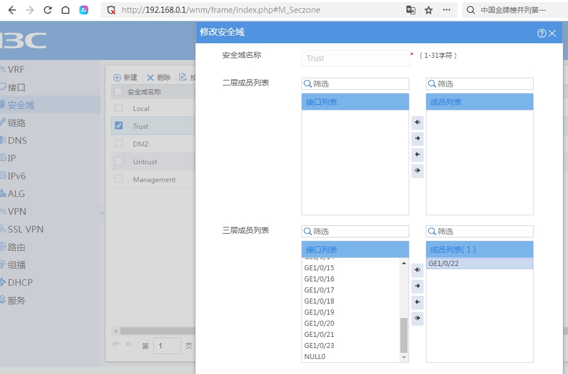Click the Untrust zone name in table
Screen dimensions: 568x374
145,162
